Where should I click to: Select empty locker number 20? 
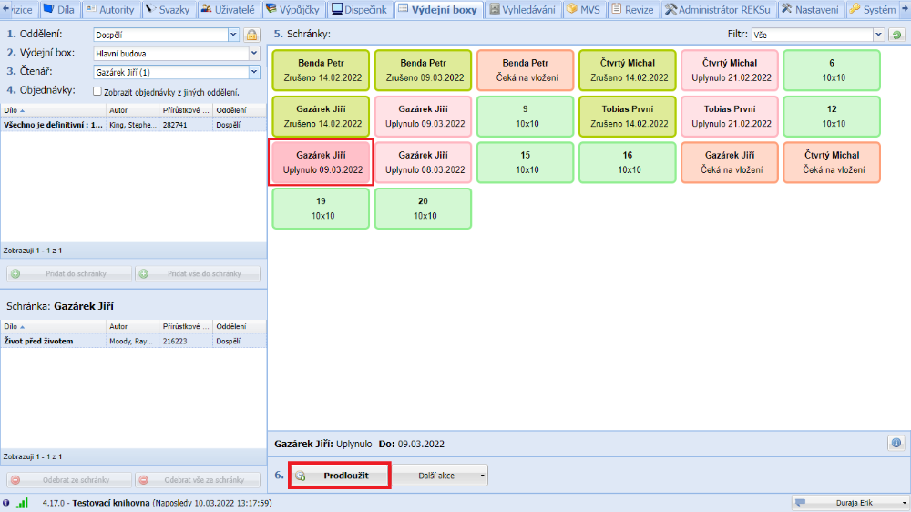(425, 208)
